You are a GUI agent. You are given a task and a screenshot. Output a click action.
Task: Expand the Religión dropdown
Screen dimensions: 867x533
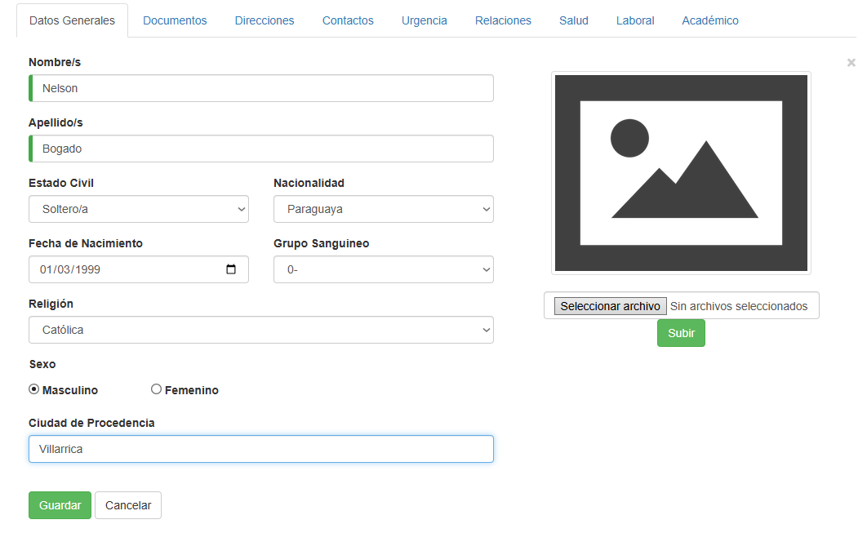[x=260, y=330]
